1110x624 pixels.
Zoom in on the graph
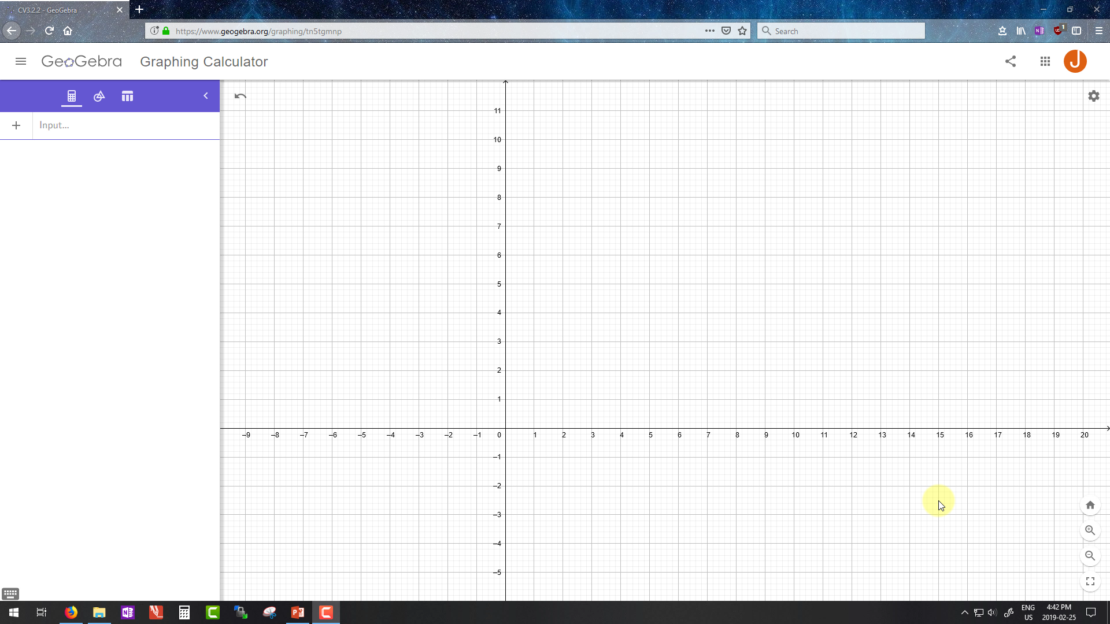1090,530
